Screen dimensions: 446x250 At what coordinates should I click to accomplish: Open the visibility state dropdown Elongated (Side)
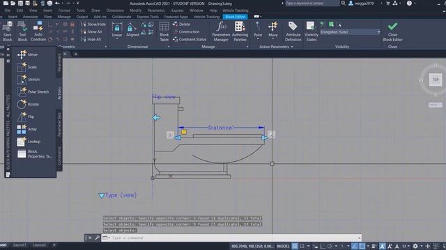click(x=350, y=32)
